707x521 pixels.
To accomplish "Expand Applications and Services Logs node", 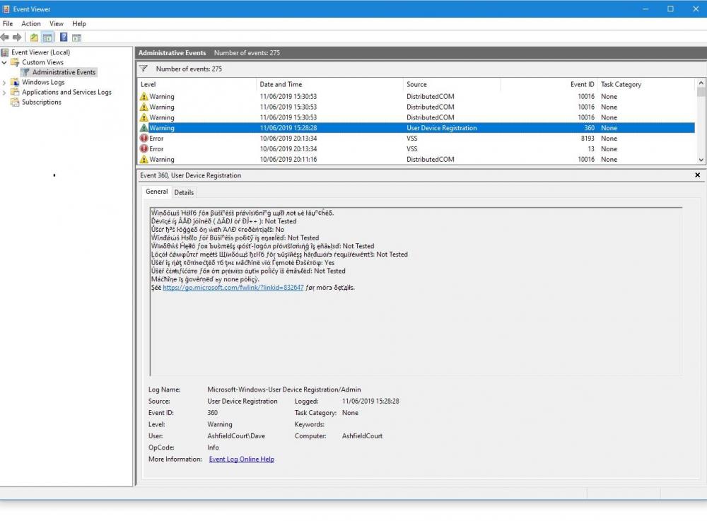I will [4, 93].
